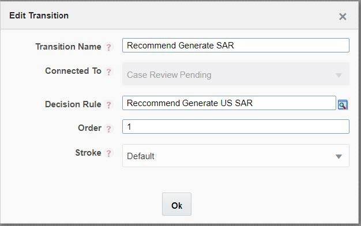Open the Decision Rule lookup search icon

pos(343,105)
